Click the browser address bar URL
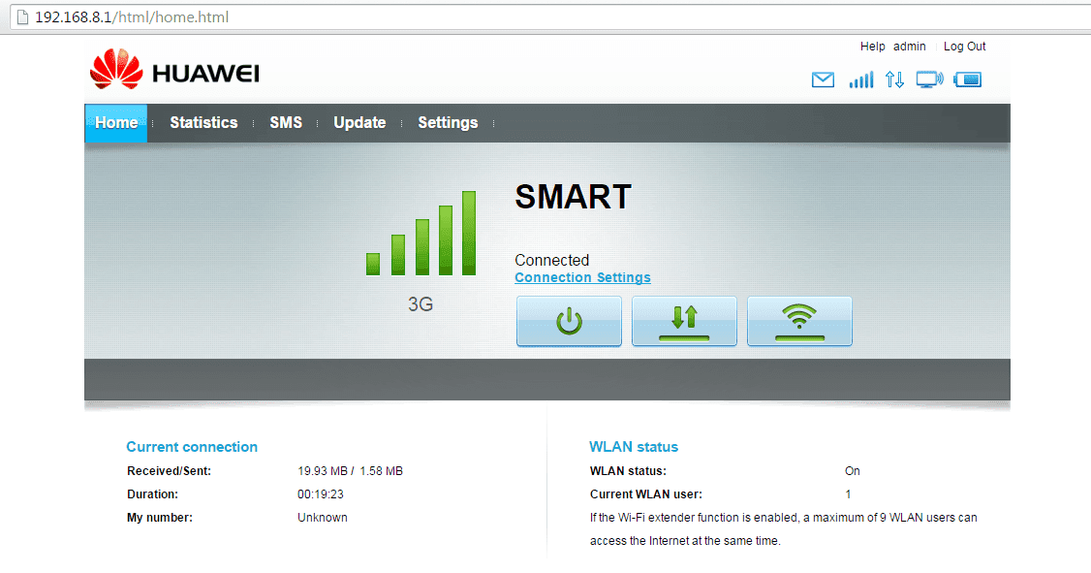 click(132, 17)
